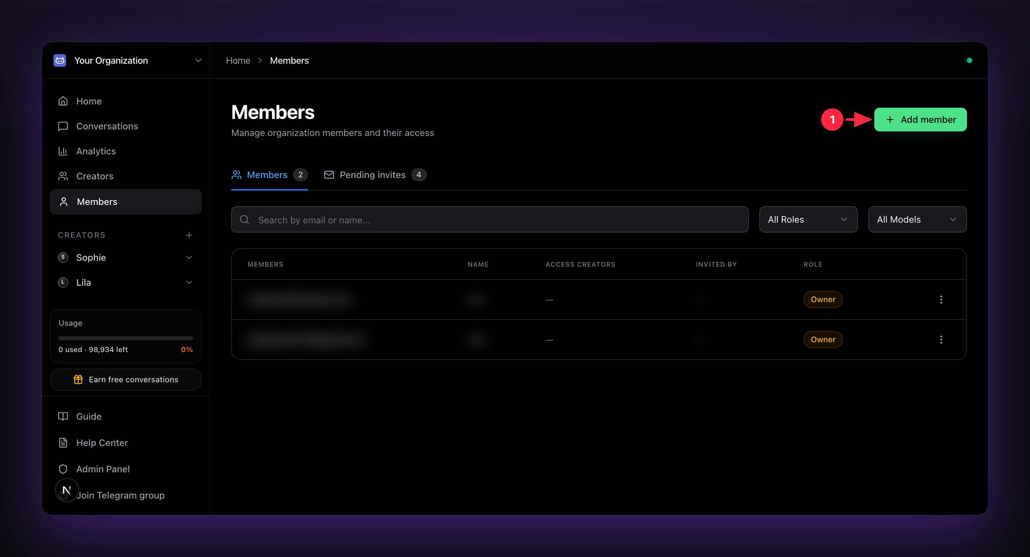Click the '0 used · 98,934 left' text
This screenshot has width=1030, height=557.
point(93,349)
